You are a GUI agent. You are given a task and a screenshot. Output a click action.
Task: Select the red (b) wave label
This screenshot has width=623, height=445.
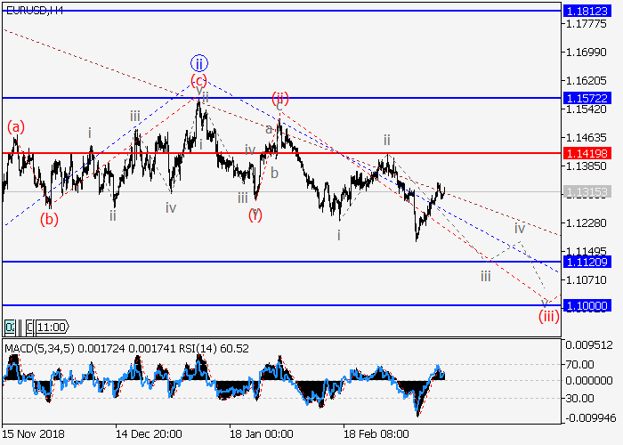tap(49, 220)
